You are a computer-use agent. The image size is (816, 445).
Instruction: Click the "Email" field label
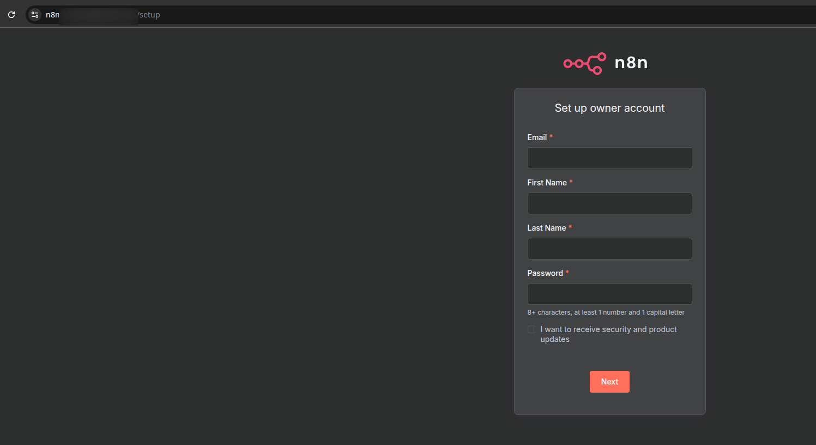[x=537, y=137]
